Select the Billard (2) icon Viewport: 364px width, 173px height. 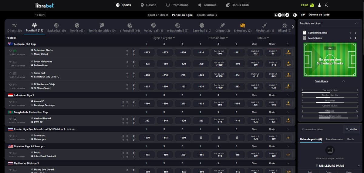285,25
